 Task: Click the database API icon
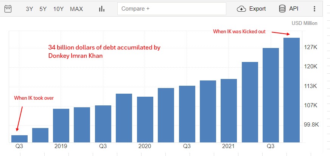pos(282,9)
